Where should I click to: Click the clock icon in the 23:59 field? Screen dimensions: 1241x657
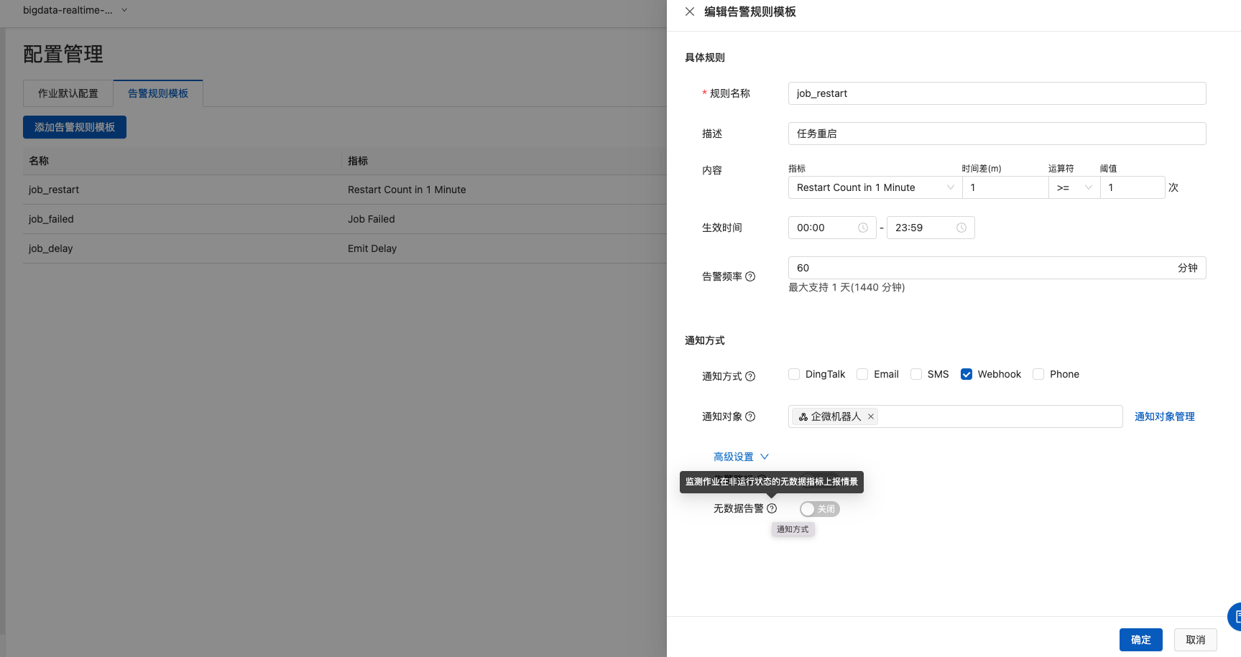tap(961, 228)
